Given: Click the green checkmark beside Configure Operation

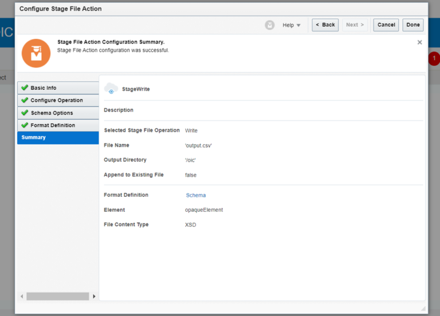Looking at the screenshot, I should click(x=24, y=100).
